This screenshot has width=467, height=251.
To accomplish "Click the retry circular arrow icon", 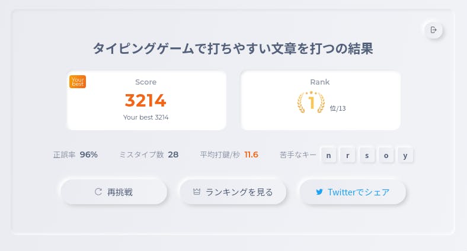I will [98, 192].
